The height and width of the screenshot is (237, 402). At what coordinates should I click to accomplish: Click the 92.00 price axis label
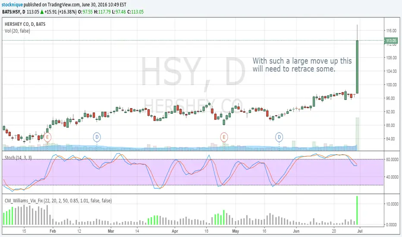tap(391, 112)
